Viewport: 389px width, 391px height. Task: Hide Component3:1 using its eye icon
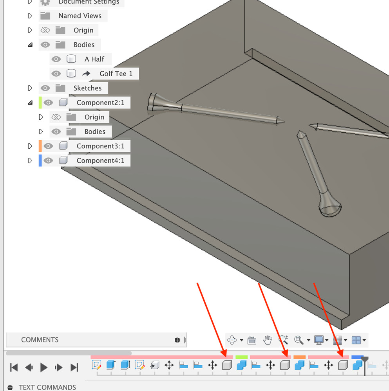[x=48, y=146]
